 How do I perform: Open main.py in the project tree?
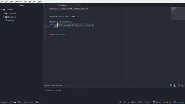11,21
